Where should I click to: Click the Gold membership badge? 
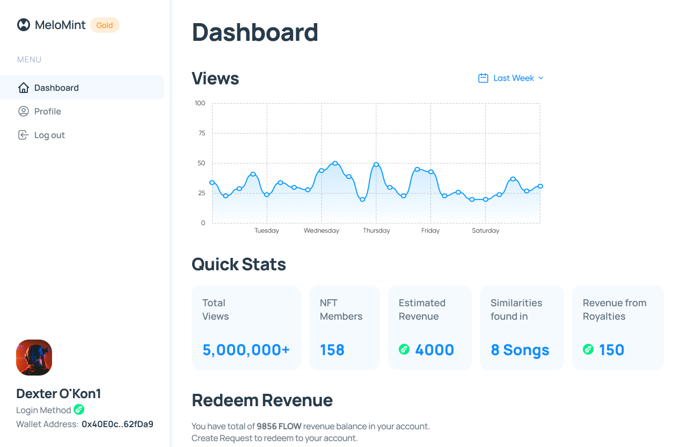click(x=105, y=25)
